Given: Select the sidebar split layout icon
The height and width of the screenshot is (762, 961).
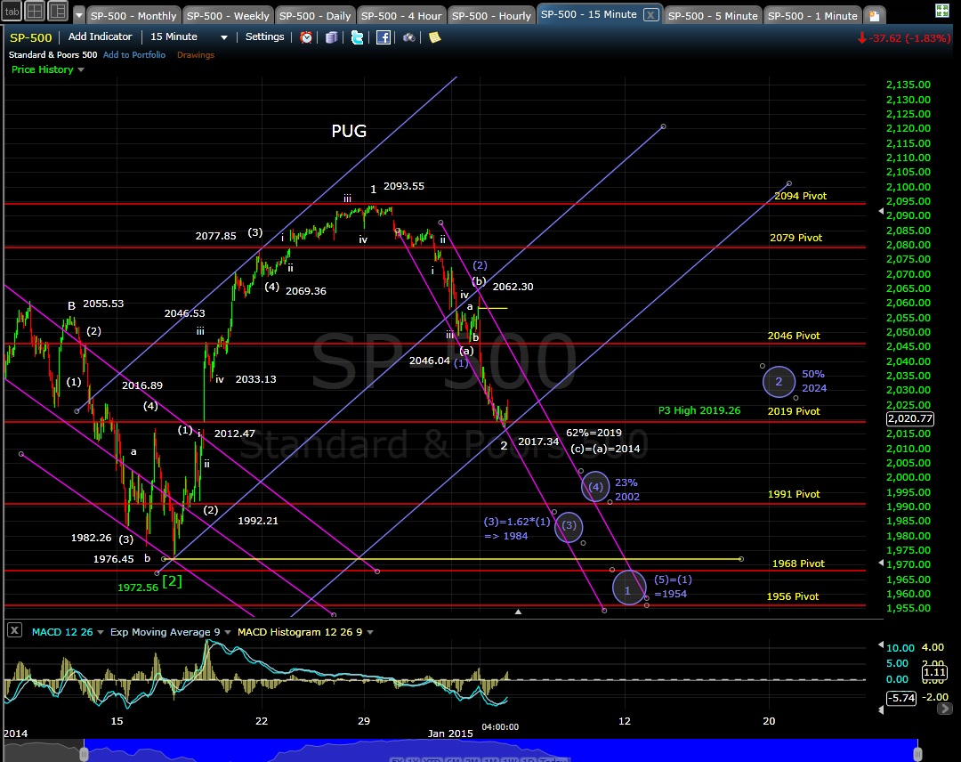Looking at the screenshot, I should pyautogui.click(x=58, y=11).
